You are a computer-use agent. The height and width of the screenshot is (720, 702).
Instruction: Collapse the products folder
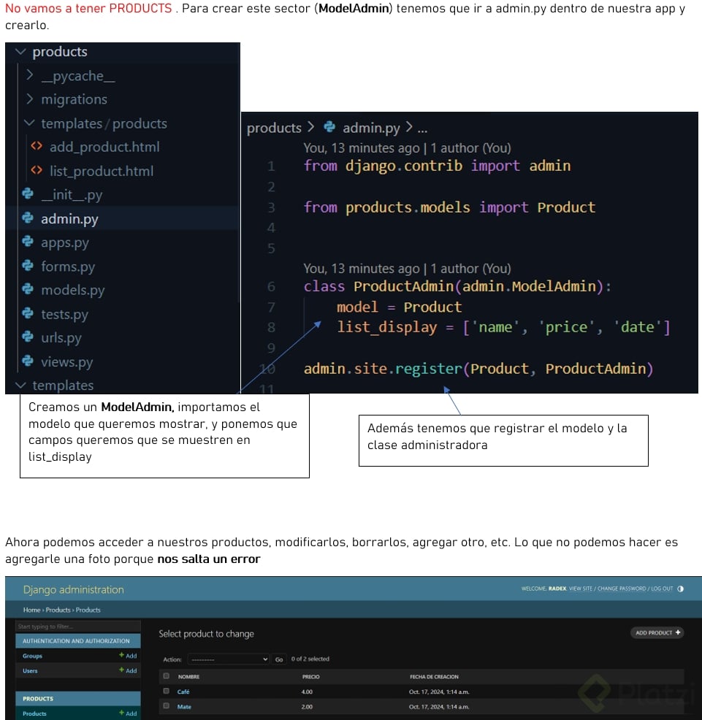click(20, 51)
